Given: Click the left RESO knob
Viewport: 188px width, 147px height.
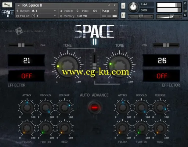Looking at the screenshot, I should (x=65, y=128).
